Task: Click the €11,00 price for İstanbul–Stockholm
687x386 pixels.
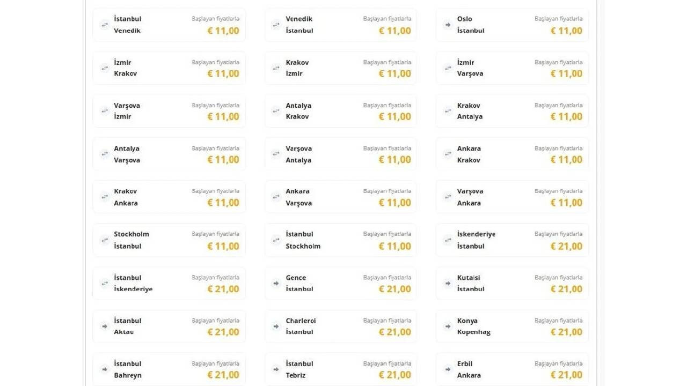Action: (395, 246)
